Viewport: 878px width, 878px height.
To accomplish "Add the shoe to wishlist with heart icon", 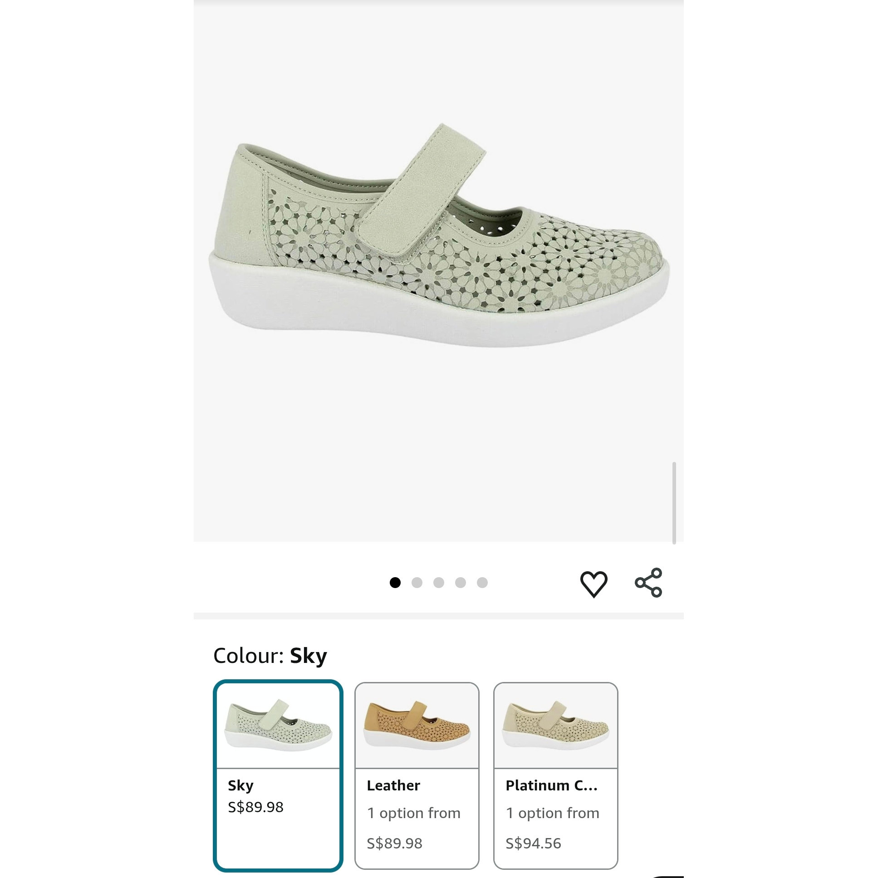I will click(594, 584).
